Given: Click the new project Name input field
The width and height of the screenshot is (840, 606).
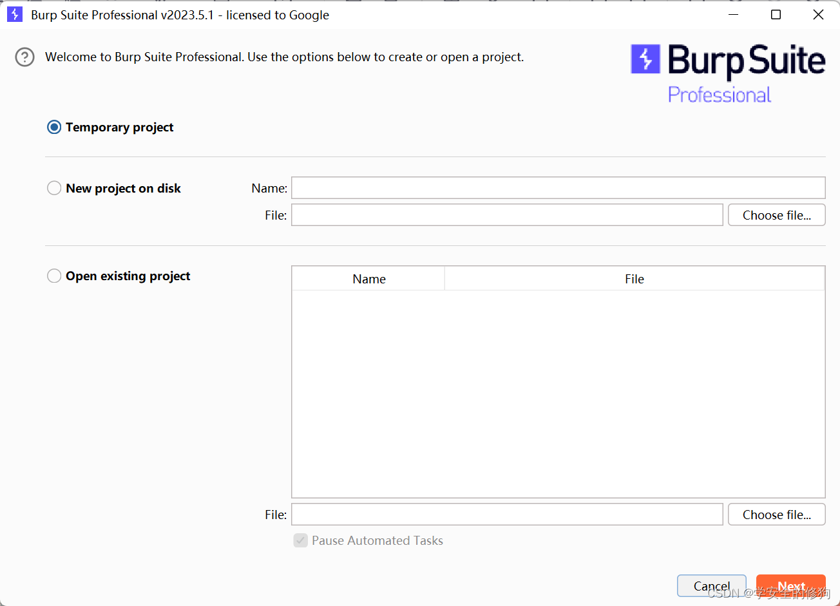Looking at the screenshot, I should click(x=558, y=187).
